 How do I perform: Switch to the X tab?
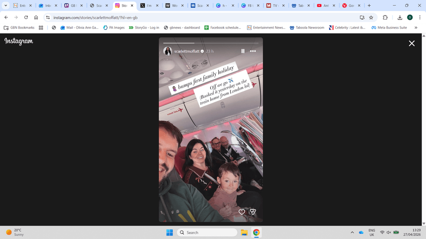point(147,6)
